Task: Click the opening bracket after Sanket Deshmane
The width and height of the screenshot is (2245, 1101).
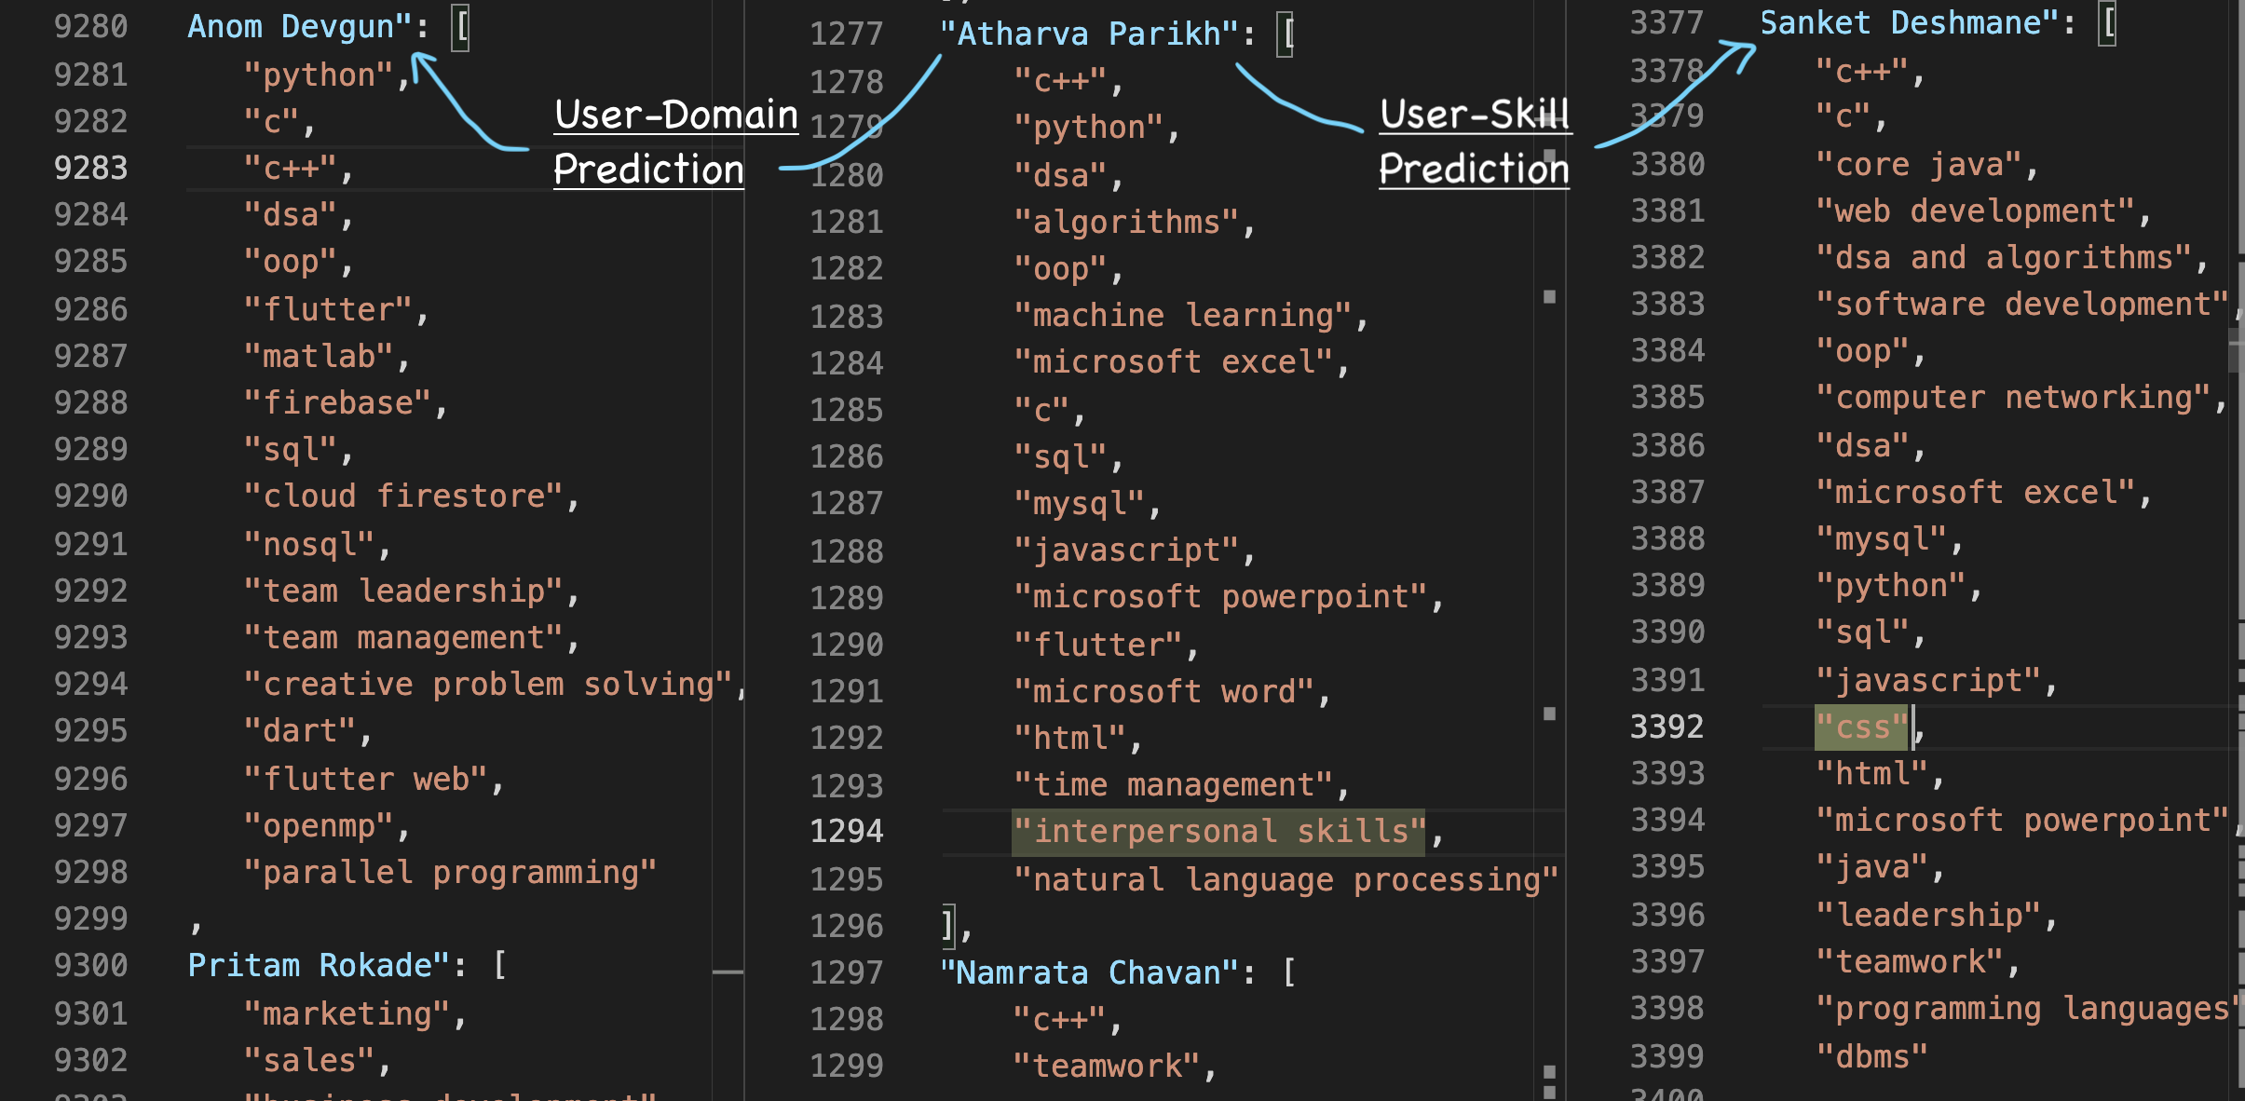Action: pyautogui.click(x=2106, y=23)
